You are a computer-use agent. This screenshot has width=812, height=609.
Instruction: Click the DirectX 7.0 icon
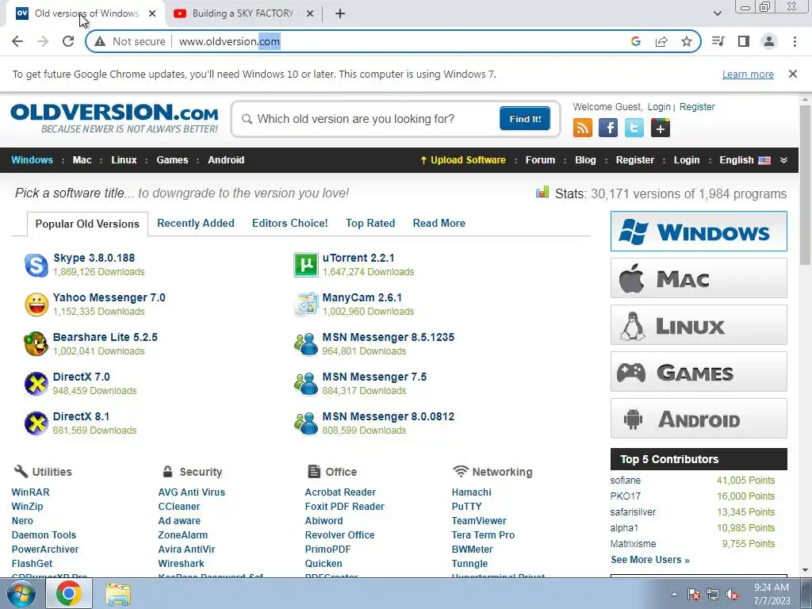pos(36,384)
